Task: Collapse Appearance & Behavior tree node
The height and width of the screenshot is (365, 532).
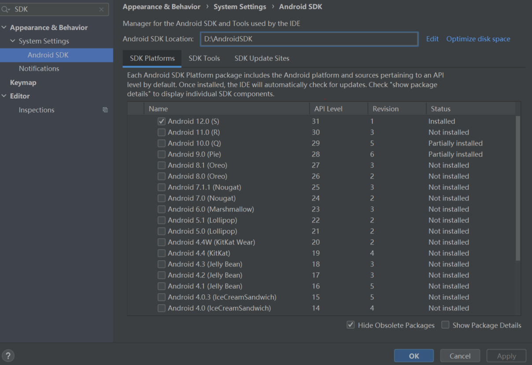Action: coord(4,27)
